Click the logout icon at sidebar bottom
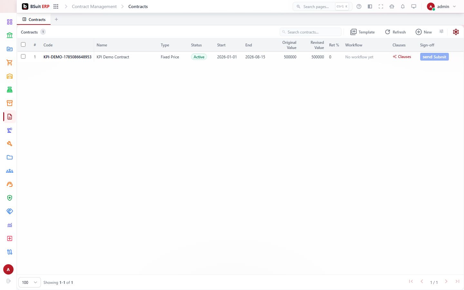The height and width of the screenshot is (290, 464). click(x=9, y=281)
